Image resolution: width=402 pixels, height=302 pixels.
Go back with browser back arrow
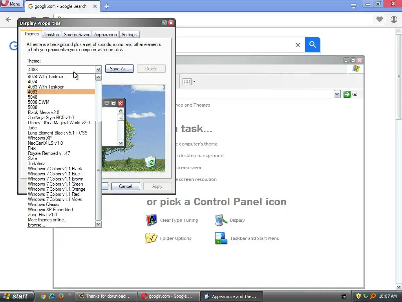tap(8, 19)
